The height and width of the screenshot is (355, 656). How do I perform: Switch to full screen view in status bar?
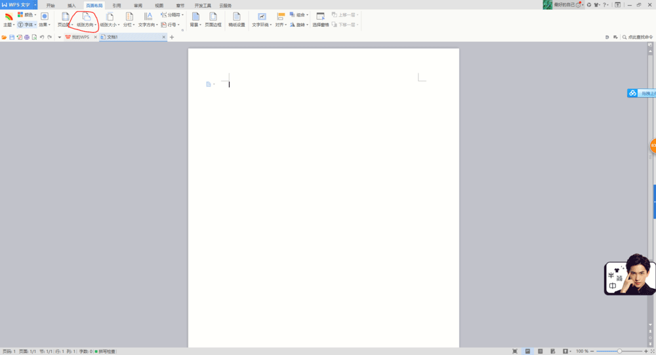coord(515,351)
